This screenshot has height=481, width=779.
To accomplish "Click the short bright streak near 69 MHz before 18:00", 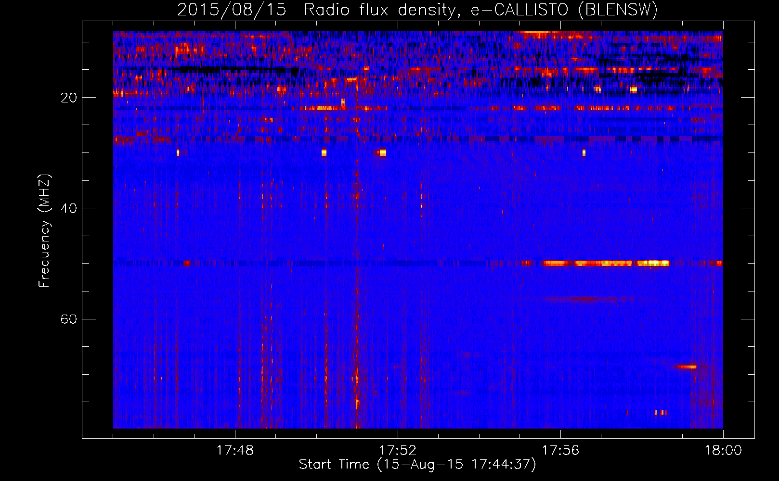I will [x=686, y=367].
